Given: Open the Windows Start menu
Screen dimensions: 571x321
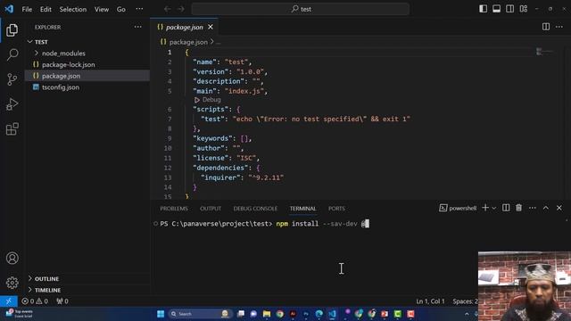Looking at the screenshot, I should coord(161,314).
